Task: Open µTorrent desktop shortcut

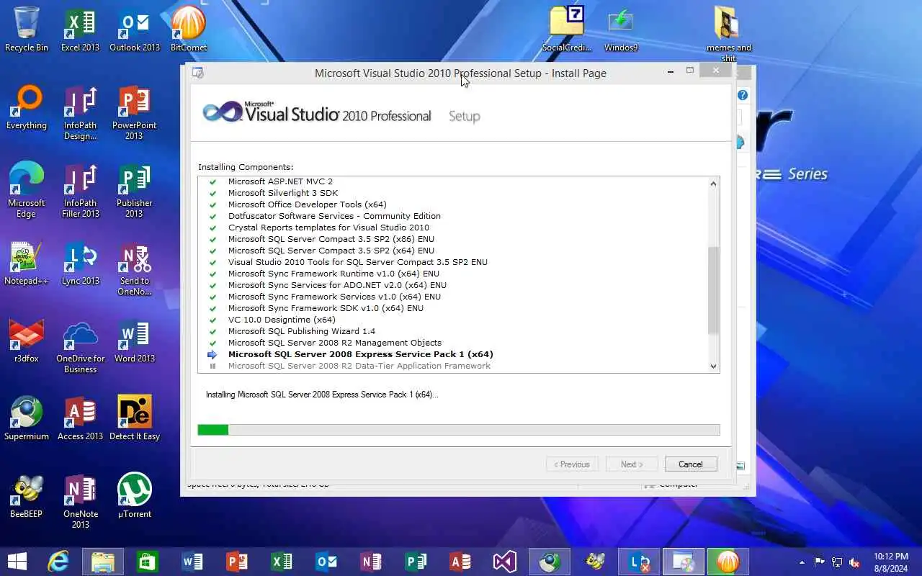Action: (x=134, y=496)
